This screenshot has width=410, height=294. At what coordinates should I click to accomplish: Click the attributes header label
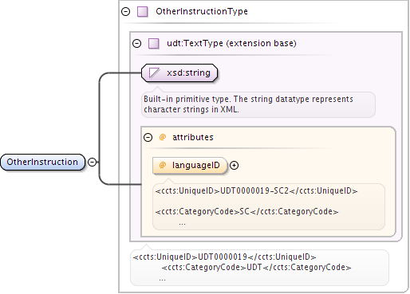pyautogui.click(x=193, y=137)
